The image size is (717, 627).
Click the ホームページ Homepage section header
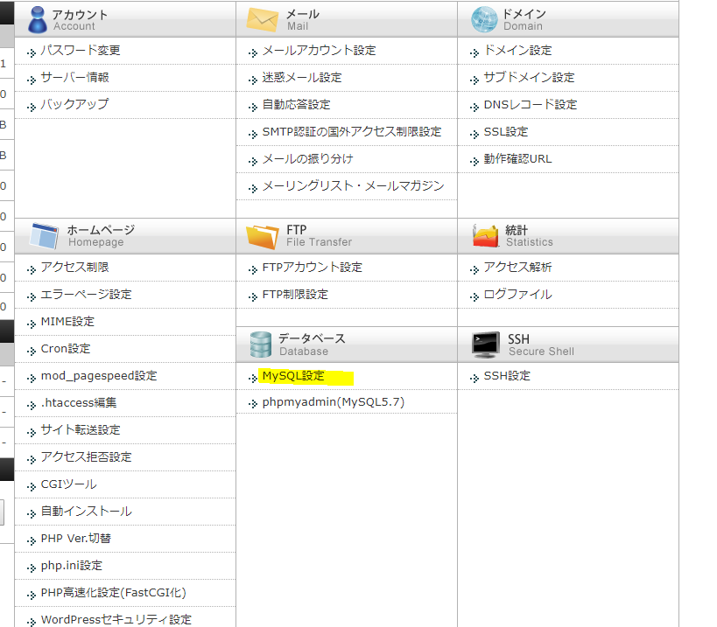125,236
